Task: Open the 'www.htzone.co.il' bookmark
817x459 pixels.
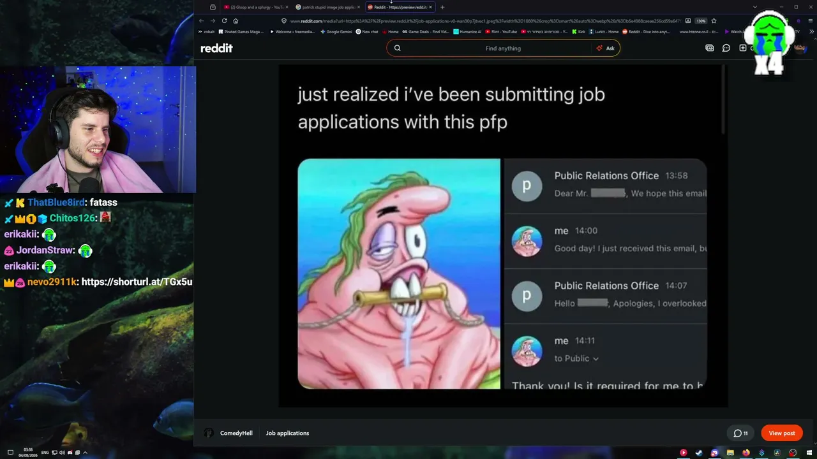Action: click(x=698, y=32)
